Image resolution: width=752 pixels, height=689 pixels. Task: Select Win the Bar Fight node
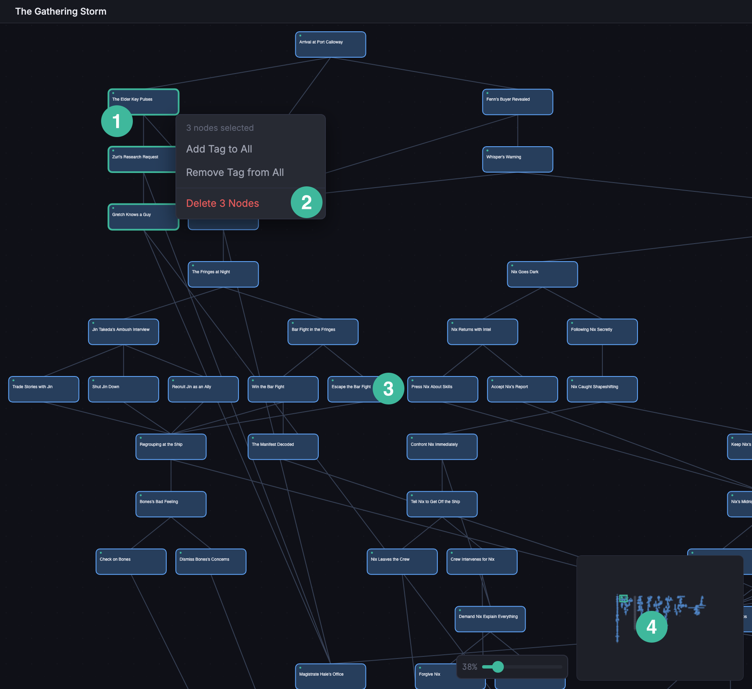[283, 389]
